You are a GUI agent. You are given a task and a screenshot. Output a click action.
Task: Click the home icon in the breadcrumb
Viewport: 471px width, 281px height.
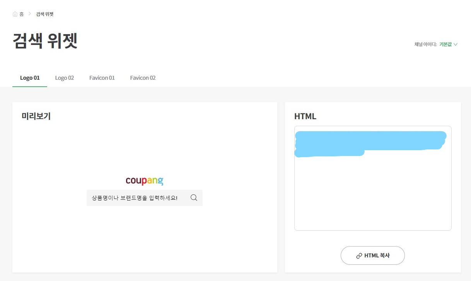pos(15,14)
